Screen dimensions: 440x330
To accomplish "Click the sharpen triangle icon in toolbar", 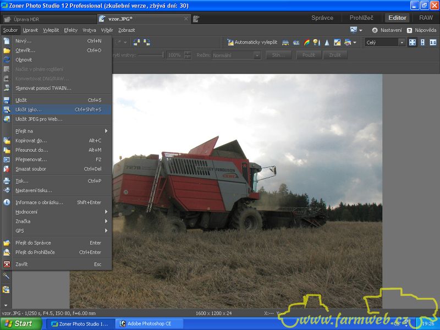I will point(327,42).
